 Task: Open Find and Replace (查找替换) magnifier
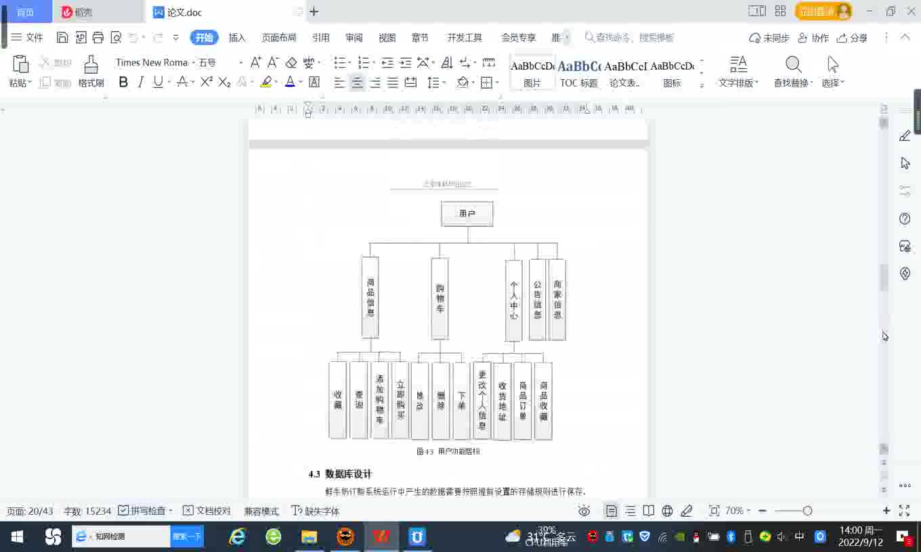point(793,64)
